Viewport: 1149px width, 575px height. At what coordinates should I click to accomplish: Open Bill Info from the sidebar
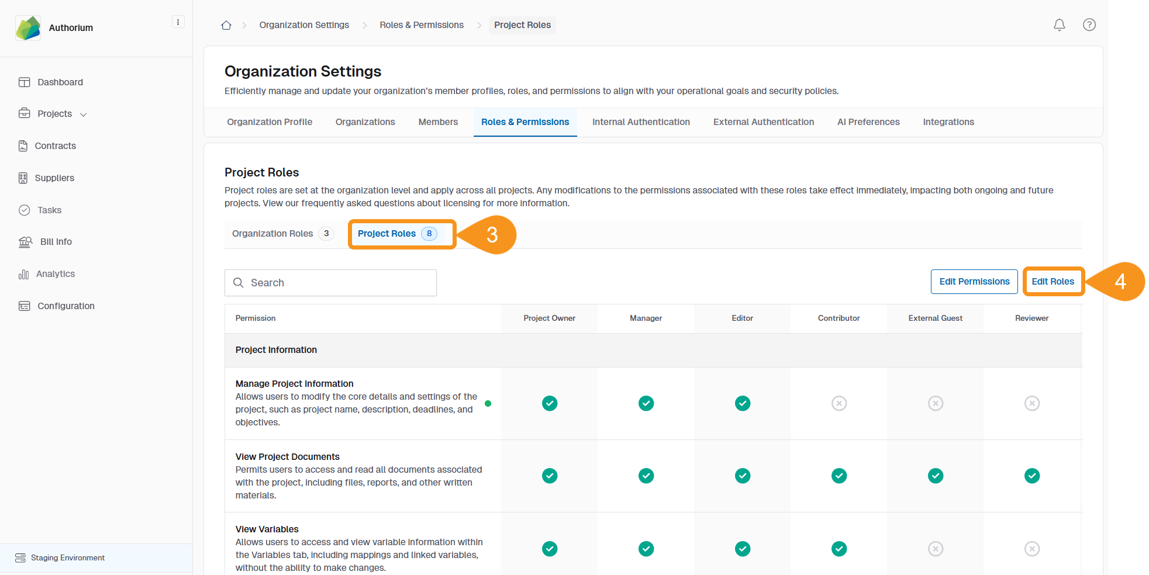click(55, 241)
